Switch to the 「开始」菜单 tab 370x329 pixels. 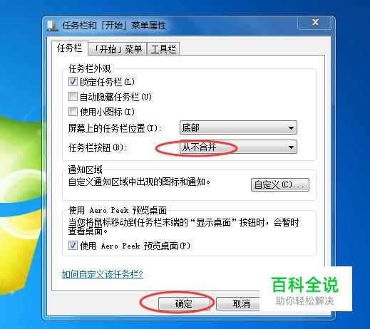click(118, 49)
